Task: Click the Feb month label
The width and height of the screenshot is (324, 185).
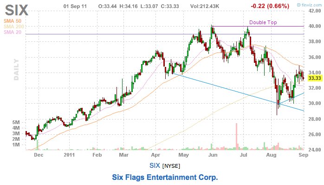Action: [97, 155]
